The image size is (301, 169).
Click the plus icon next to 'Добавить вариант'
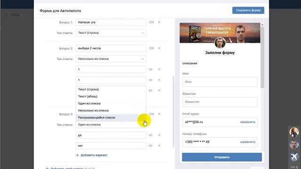coord(77,155)
